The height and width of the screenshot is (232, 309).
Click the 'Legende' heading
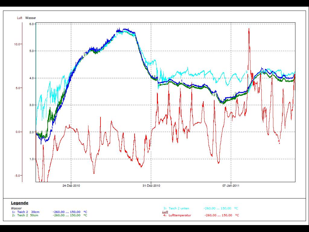[20, 203]
